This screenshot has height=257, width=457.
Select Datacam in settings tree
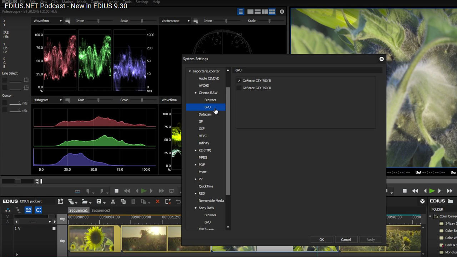click(x=205, y=114)
